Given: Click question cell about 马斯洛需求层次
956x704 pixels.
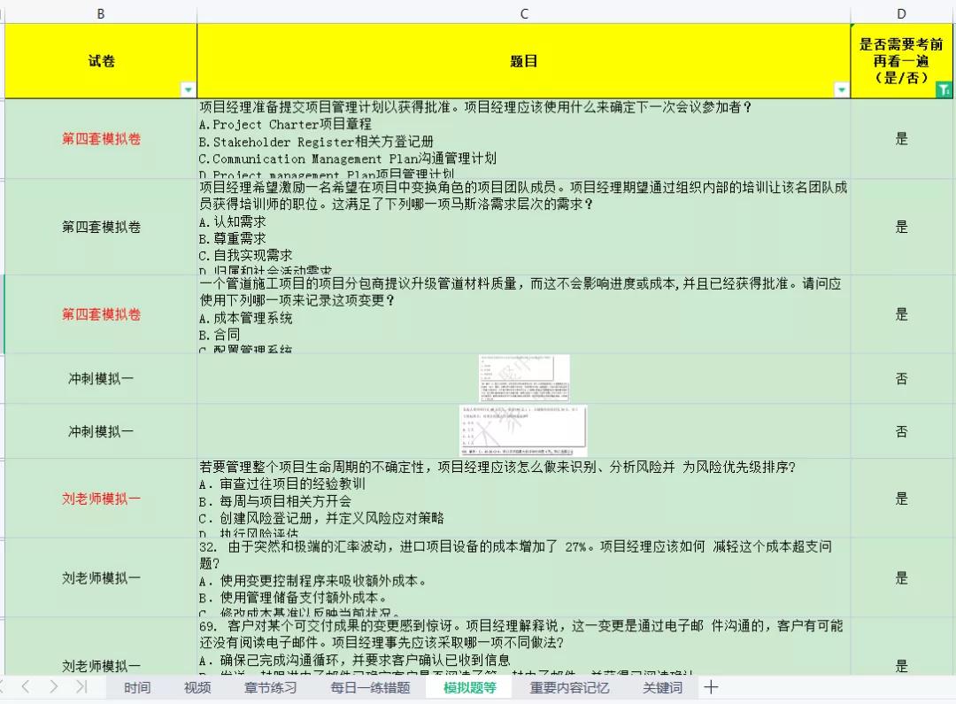Looking at the screenshot, I should 524,227.
